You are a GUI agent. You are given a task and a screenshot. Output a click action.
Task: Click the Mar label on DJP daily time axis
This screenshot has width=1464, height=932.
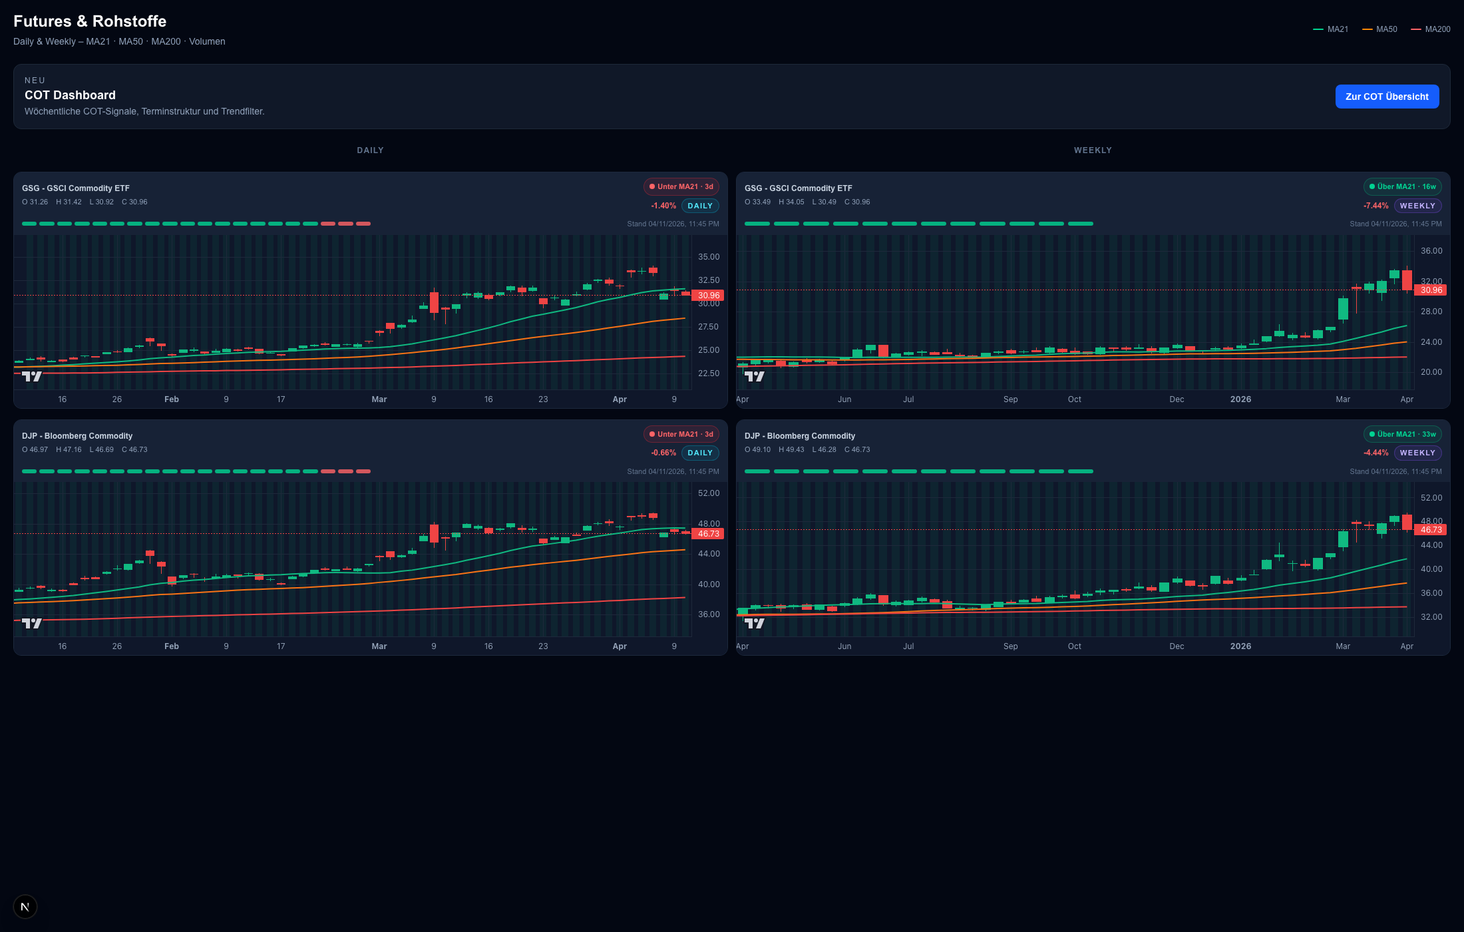pyautogui.click(x=379, y=646)
